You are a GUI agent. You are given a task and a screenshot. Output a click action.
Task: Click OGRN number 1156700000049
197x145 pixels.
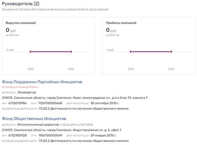[x=50, y=135]
